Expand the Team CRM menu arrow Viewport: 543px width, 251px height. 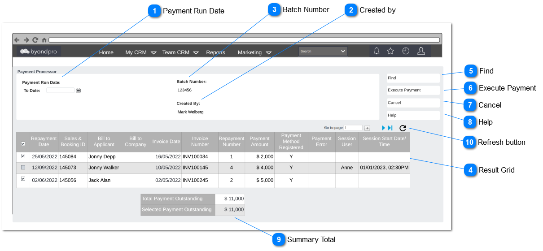point(196,53)
